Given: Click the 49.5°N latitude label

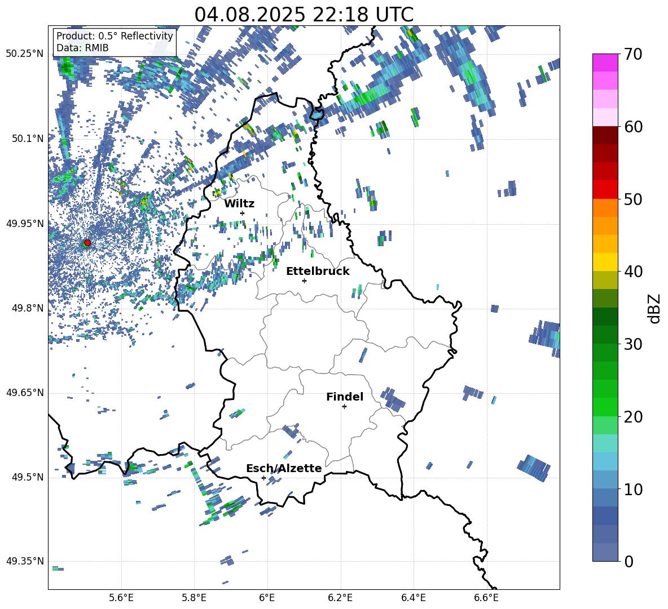Looking at the screenshot, I should coord(28,477).
